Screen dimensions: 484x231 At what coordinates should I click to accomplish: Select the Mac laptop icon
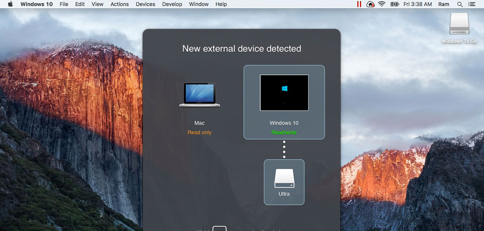point(199,95)
